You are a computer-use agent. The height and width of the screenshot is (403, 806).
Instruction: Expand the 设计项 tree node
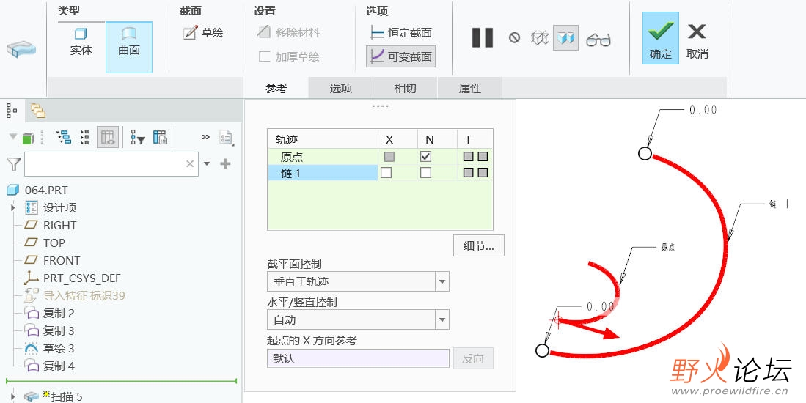(x=13, y=208)
